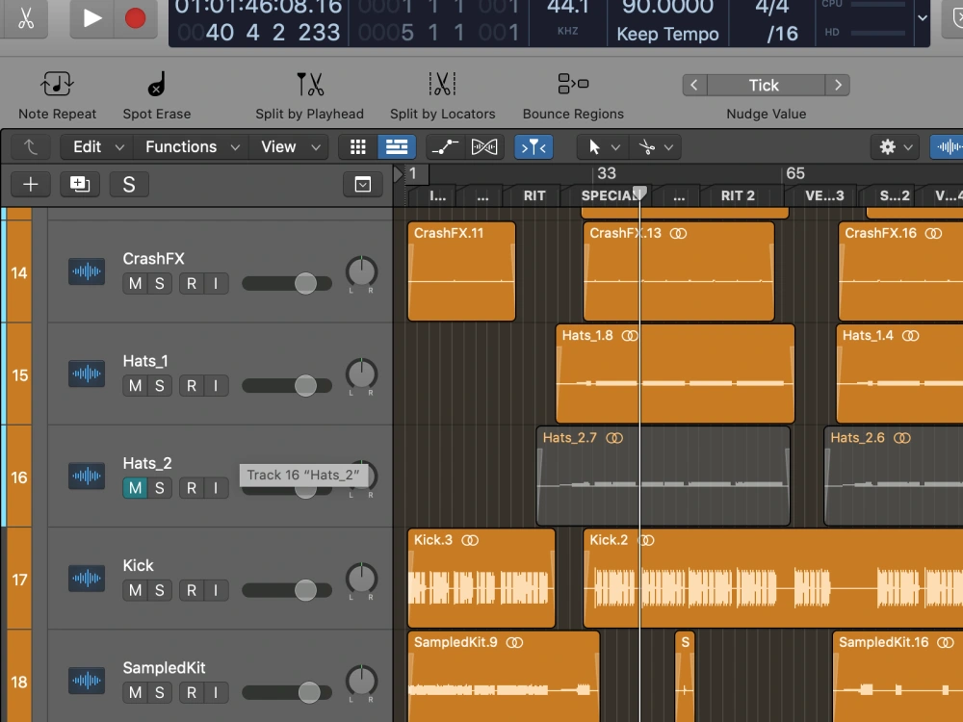The height and width of the screenshot is (722, 963).
Task: Open the scissors command-click tool menu
Action: [x=655, y=146]
